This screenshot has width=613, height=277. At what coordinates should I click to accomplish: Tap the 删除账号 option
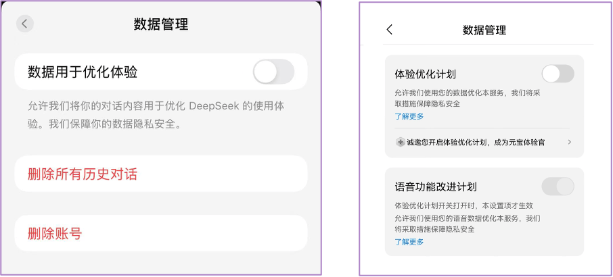(x=55, y=234)
